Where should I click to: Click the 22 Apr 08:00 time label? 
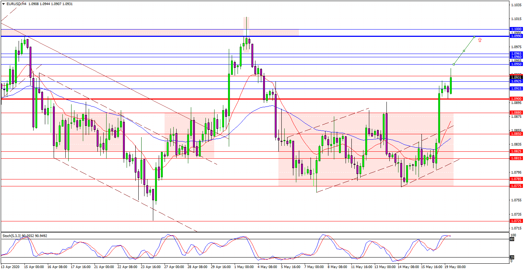[x=127, y=267]
